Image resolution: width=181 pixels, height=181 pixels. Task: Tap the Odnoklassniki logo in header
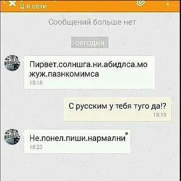click(13, 3)
